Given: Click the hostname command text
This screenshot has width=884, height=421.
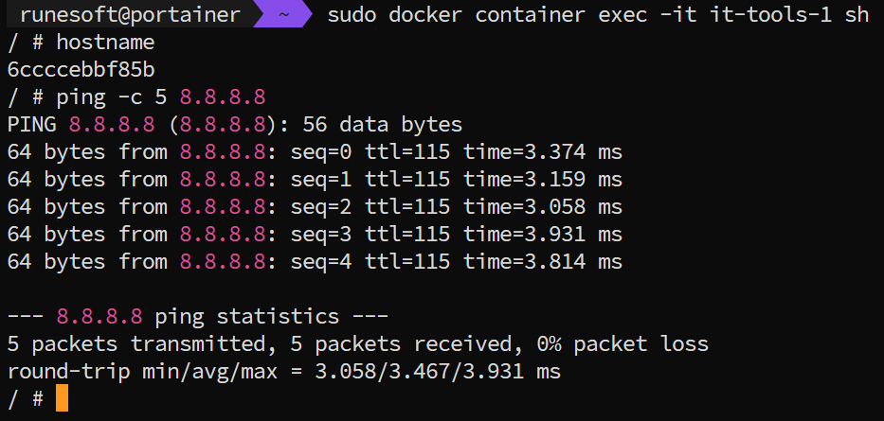Looking at the screenshot, I should tap(105, 43).
